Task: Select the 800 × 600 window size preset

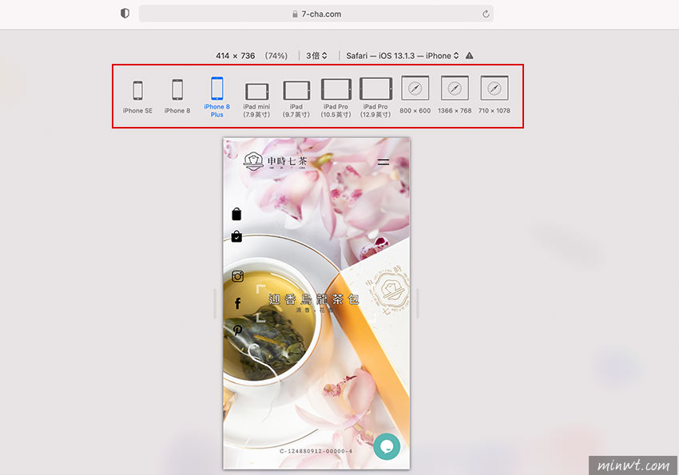Action: (x=415, y=95)
